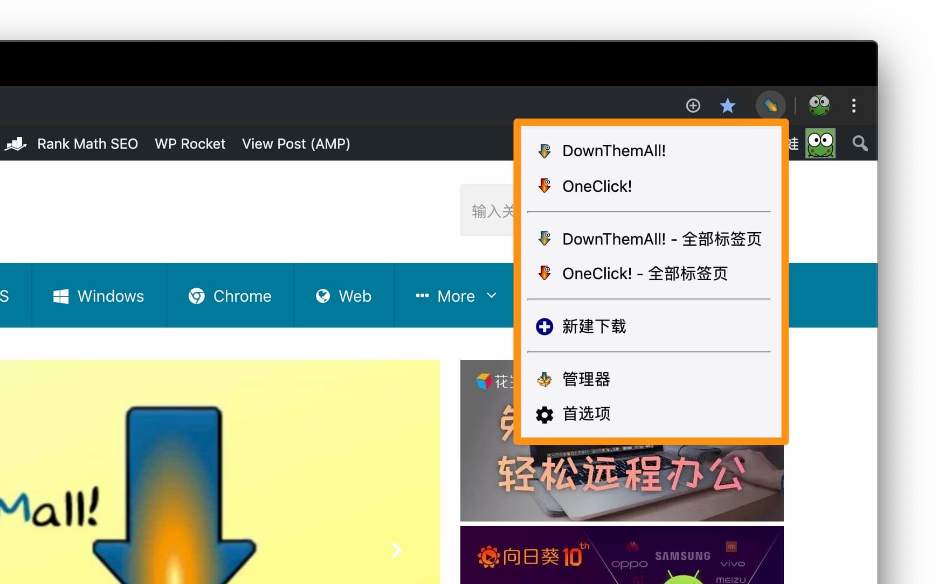Click the DownThemAll extension toolbar icon

click(770, 105)
